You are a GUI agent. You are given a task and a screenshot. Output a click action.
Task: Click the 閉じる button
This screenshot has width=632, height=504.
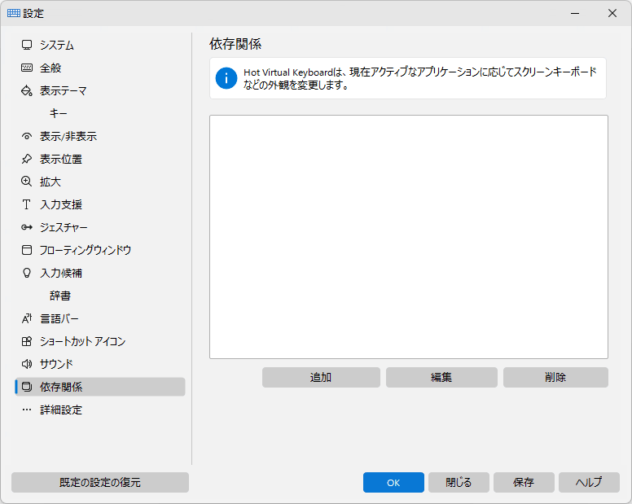tap(459, 482)
